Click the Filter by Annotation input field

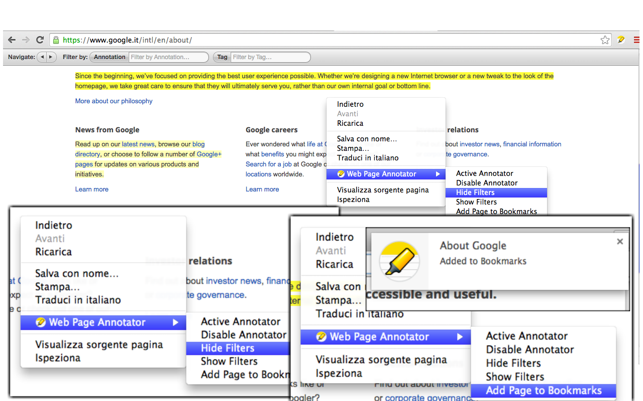point(168,57)
